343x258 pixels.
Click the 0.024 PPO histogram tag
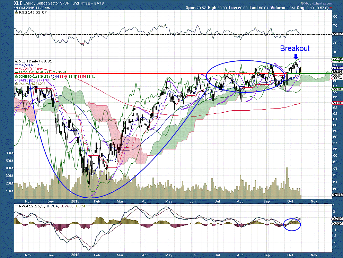point(337,223)
